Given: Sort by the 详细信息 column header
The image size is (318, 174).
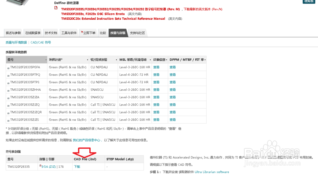Looking at the screenshot, I should coord(160,60).
